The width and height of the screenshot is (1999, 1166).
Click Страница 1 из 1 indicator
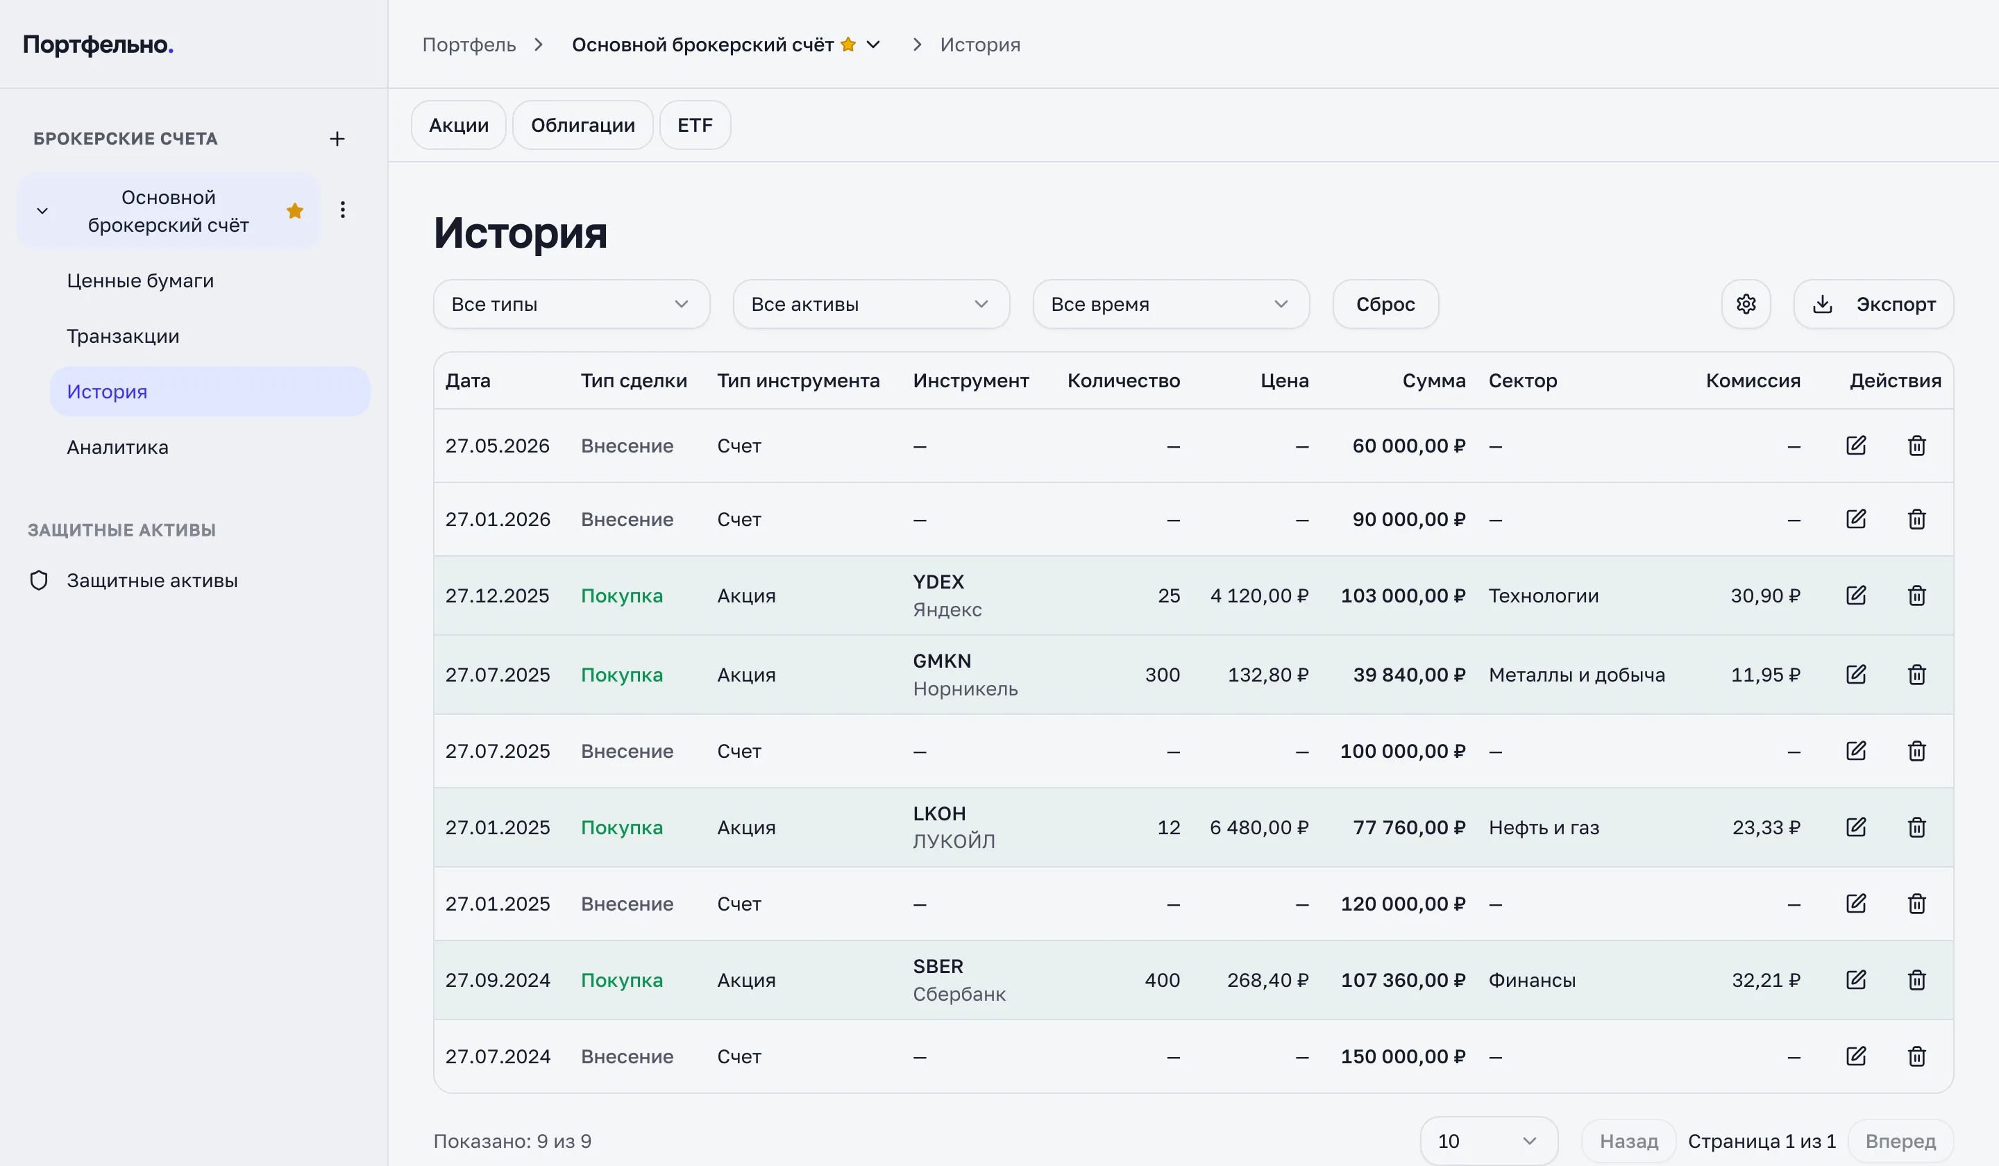point(1762,1140)
